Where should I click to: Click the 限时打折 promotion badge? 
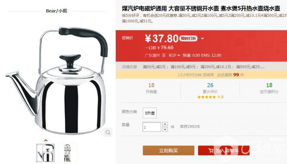[188, 38]
